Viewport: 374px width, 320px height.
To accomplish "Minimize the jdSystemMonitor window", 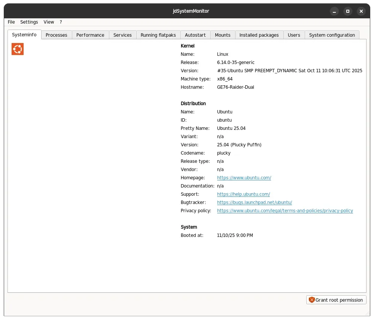I will tap(334, 11).
